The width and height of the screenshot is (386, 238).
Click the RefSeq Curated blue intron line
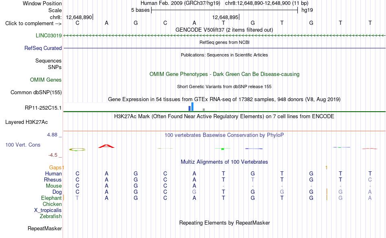(x=224, y=48)
